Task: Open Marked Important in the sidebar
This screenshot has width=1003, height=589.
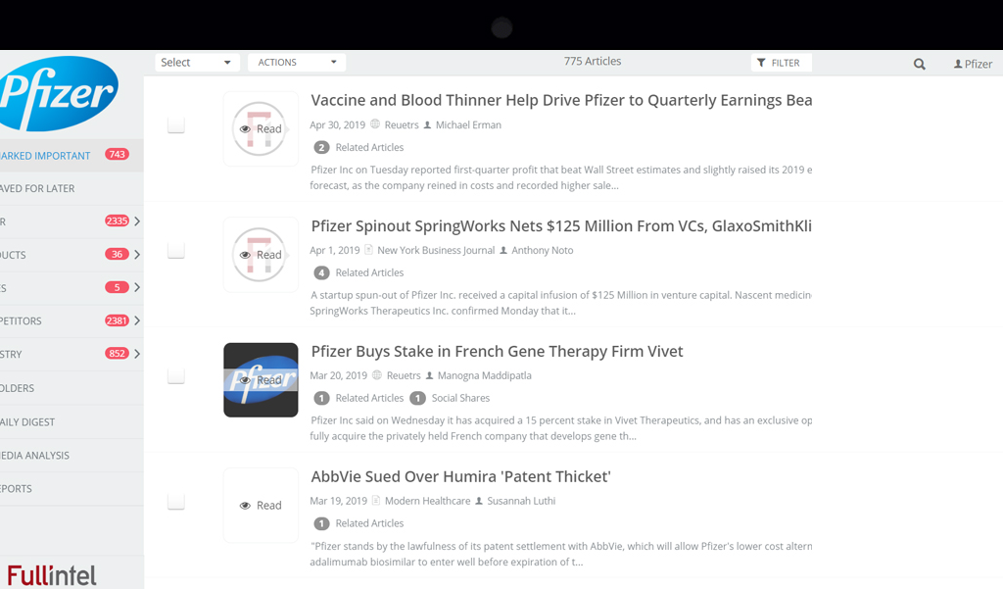Action: [47, 155]
